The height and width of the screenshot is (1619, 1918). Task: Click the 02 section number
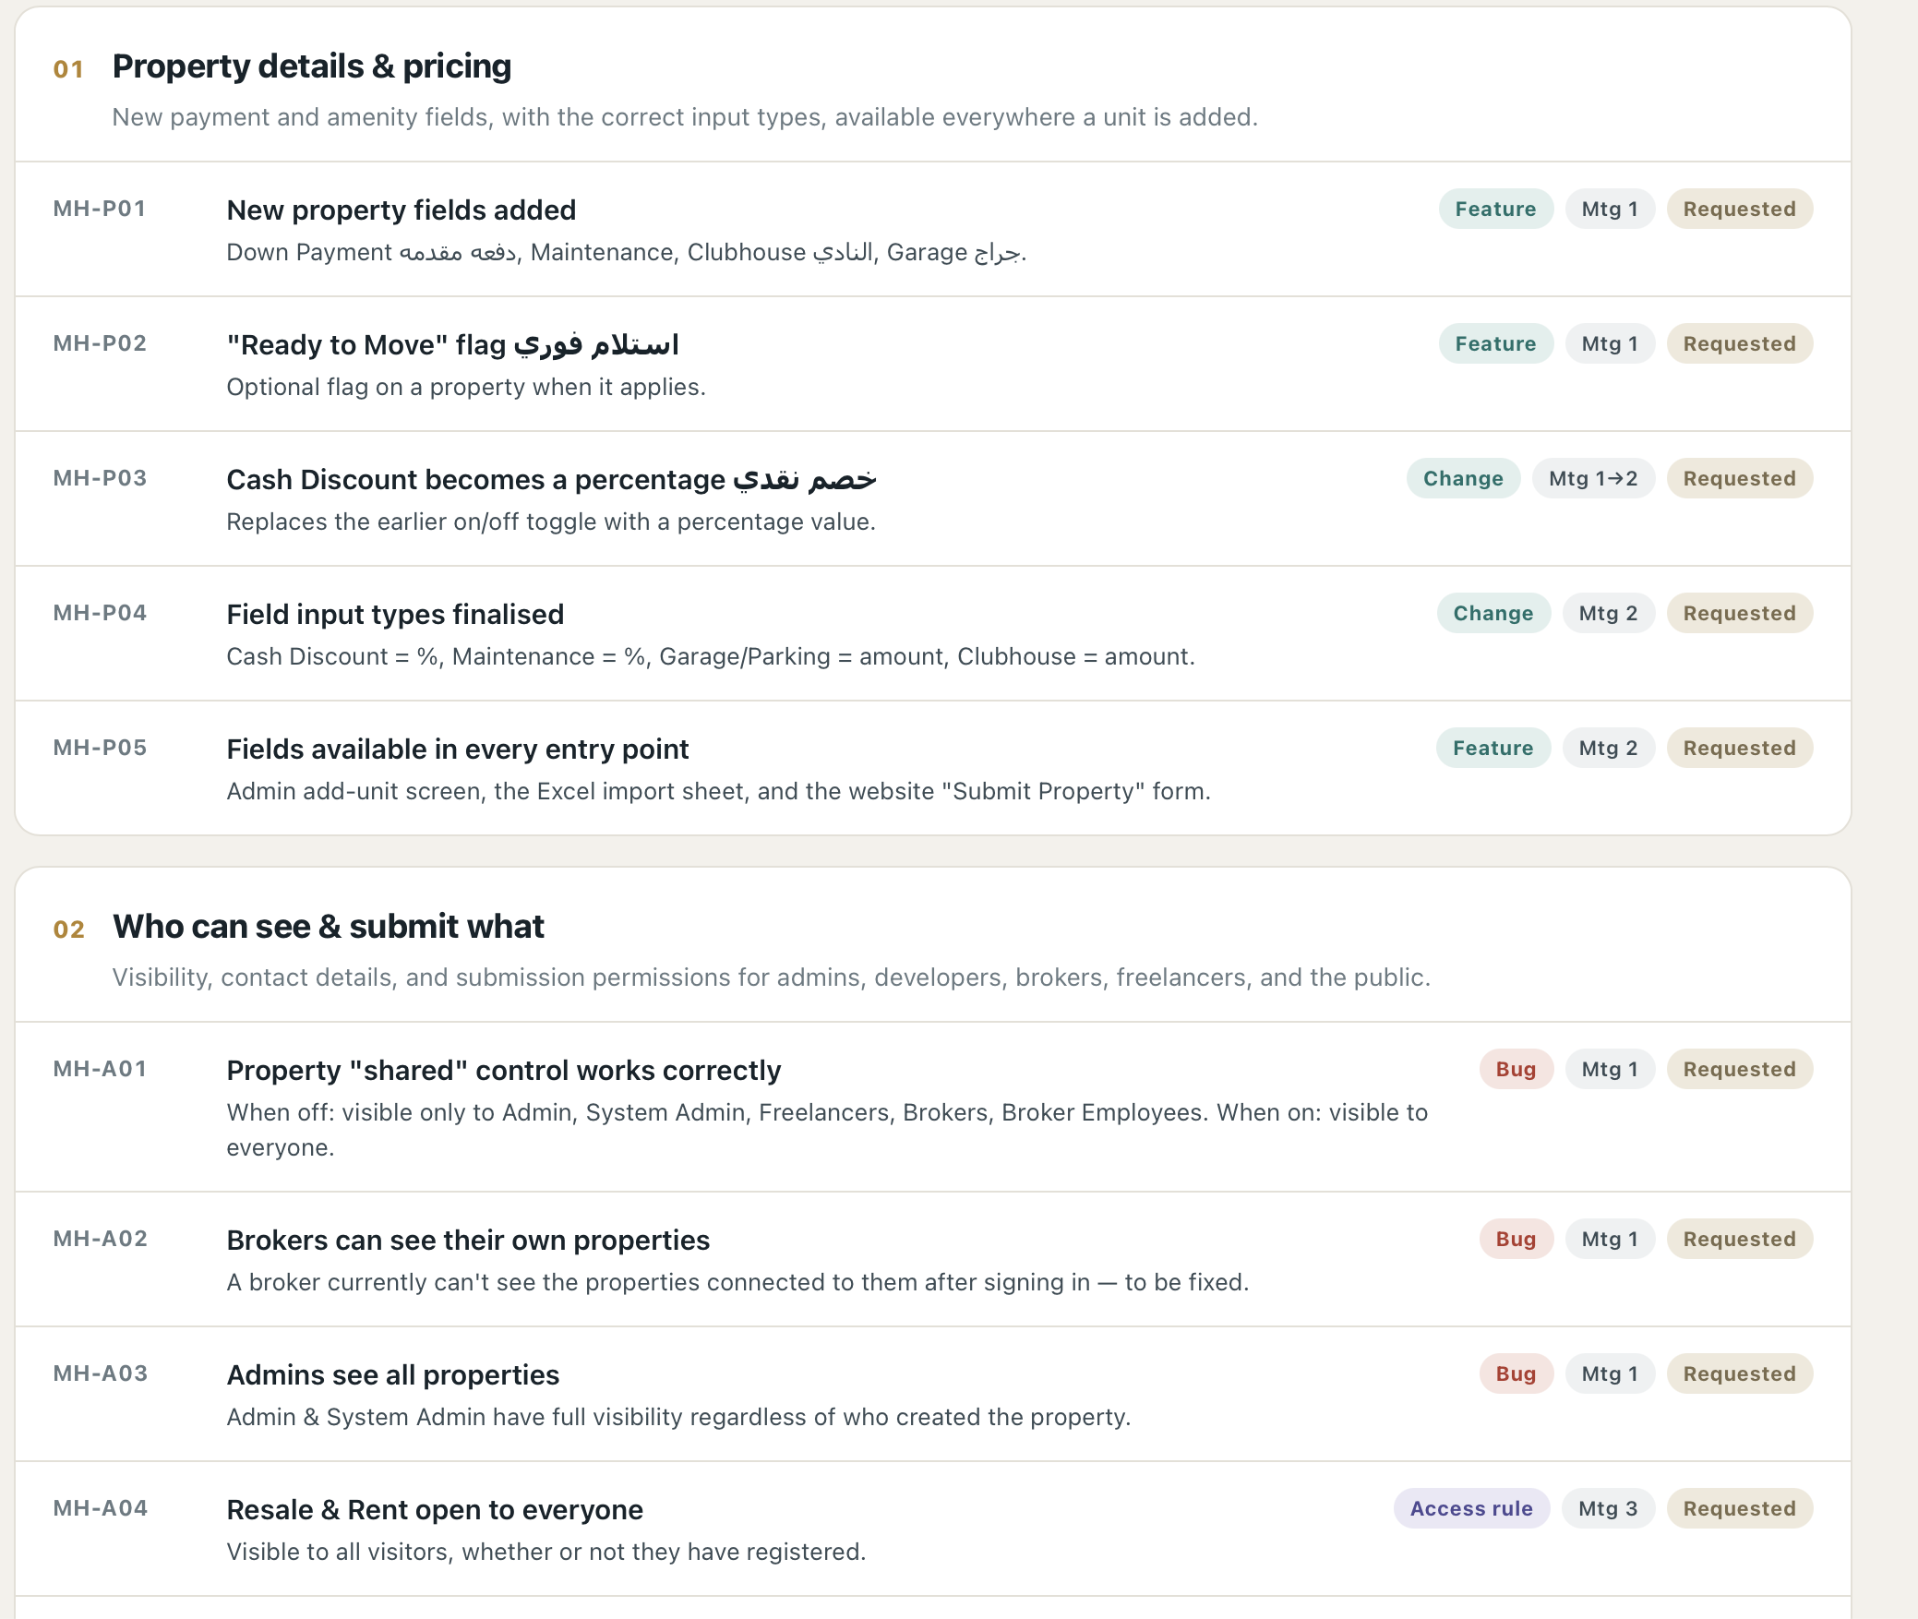tap(69, 929)
